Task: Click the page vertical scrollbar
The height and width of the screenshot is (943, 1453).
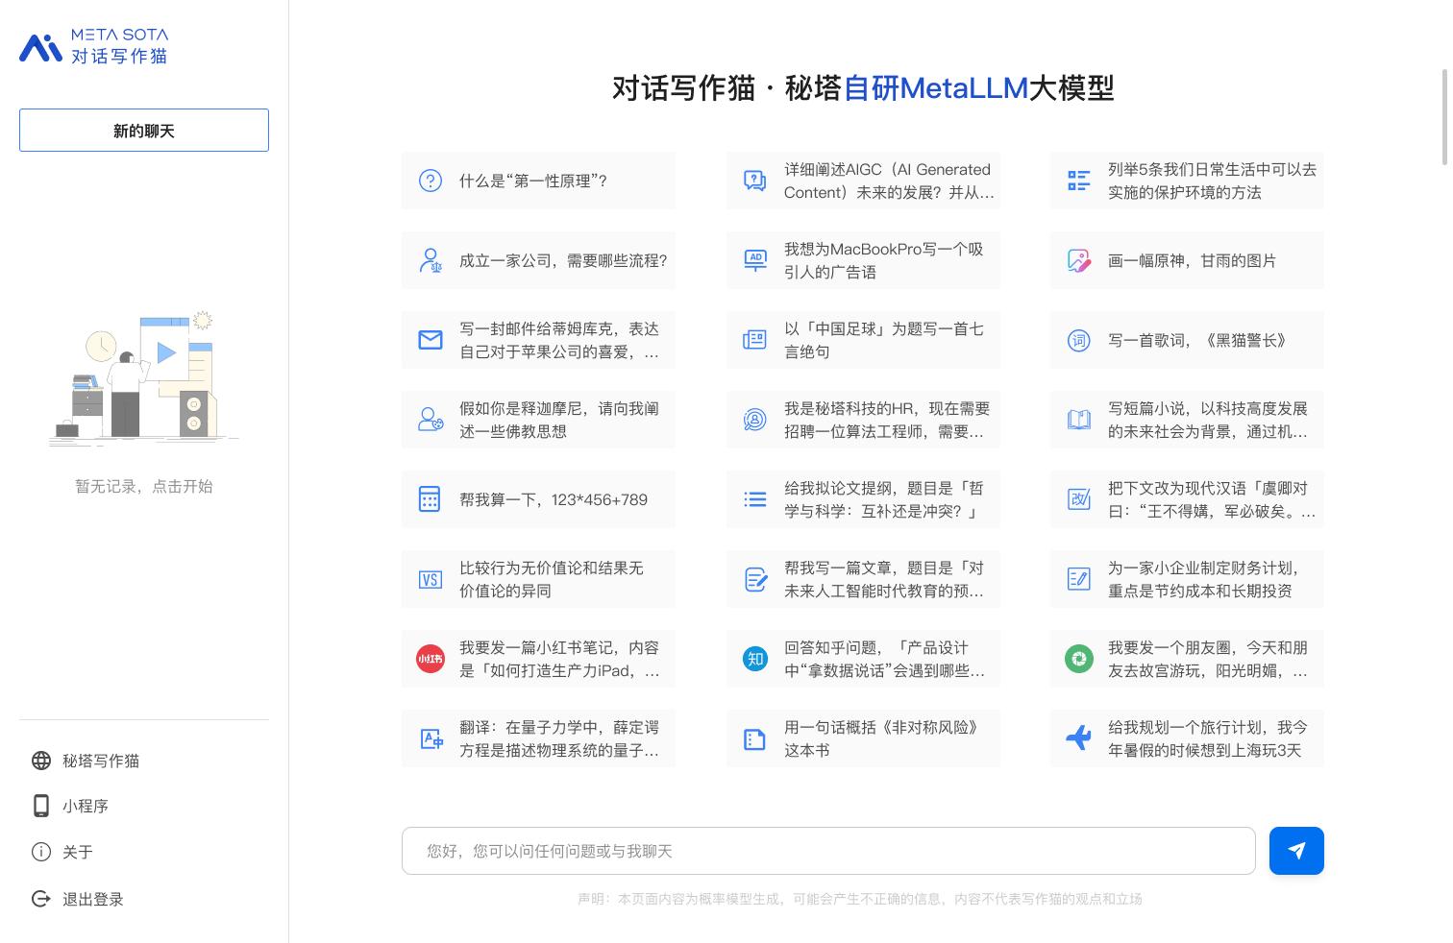Action: pos(1443,115)
